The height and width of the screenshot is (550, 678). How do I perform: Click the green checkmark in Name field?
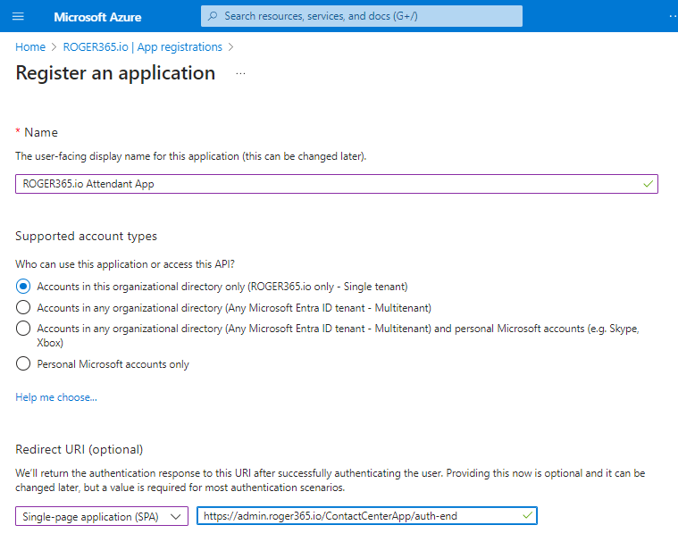[x=648, y=184]
